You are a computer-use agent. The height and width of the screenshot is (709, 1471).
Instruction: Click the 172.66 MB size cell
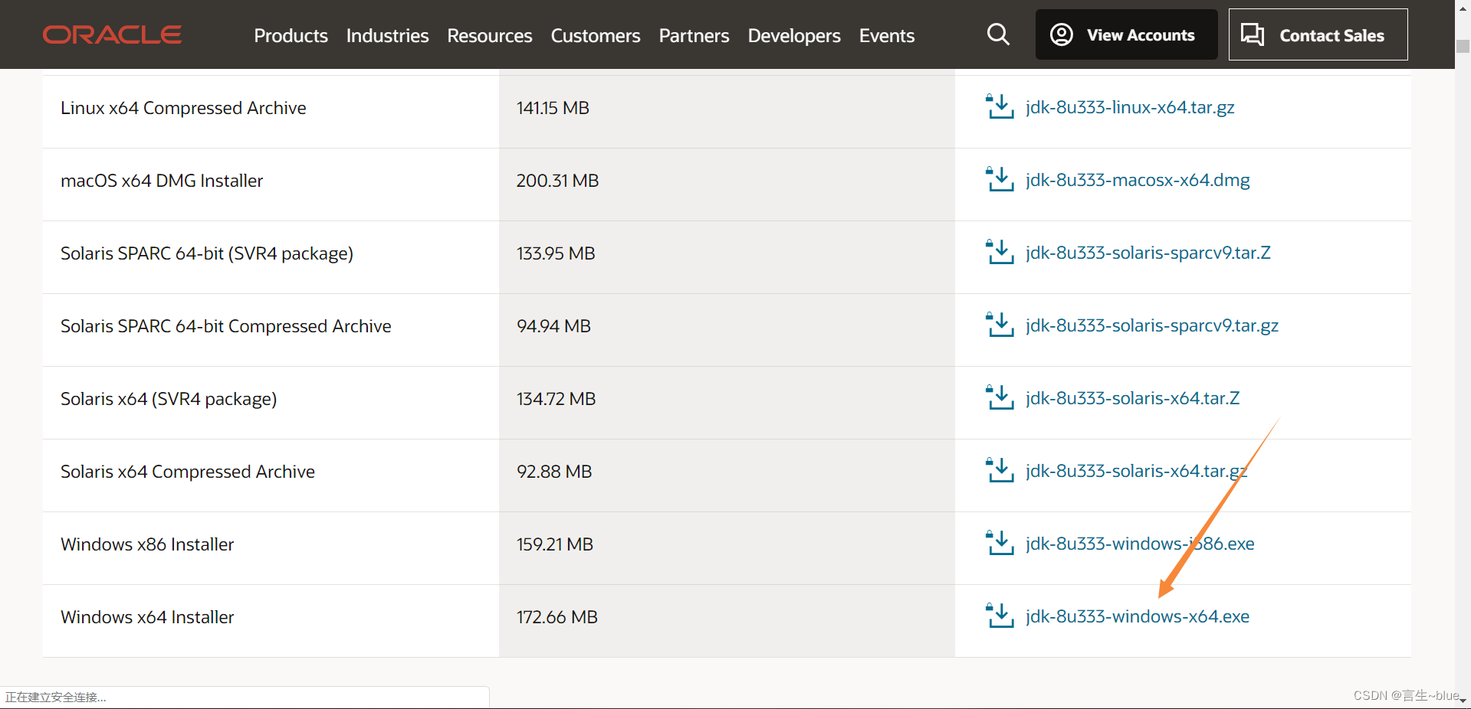click(x=727, y=621)
